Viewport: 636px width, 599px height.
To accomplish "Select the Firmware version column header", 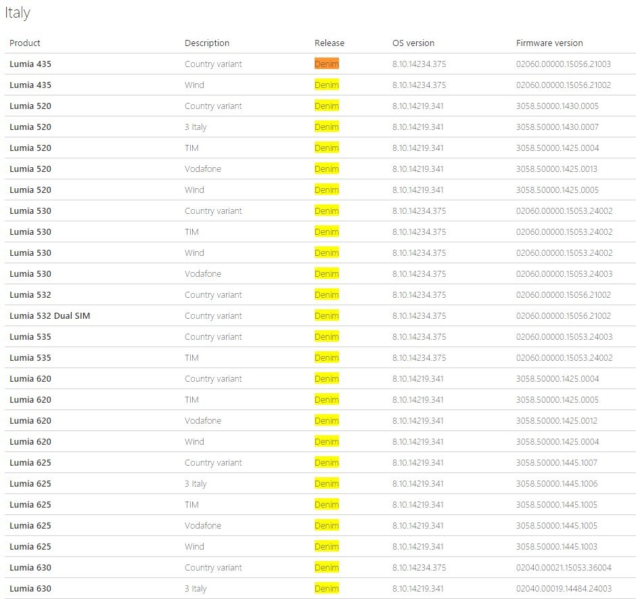I will 549,43.
